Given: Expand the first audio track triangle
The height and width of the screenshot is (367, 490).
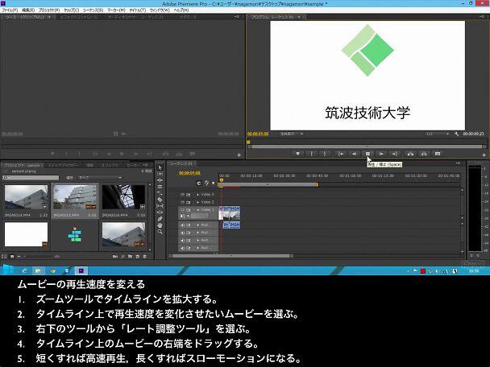Looking at the screenshot, I should (197, 225).
